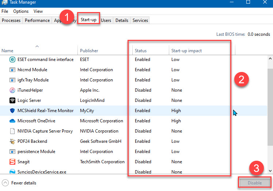Select the SynciosDeviceService.exe entry
Screen dimensions: 273x191
(x=133, y=171)
